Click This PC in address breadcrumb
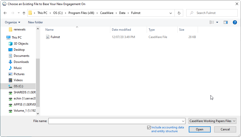 click(x=43, y=13)
